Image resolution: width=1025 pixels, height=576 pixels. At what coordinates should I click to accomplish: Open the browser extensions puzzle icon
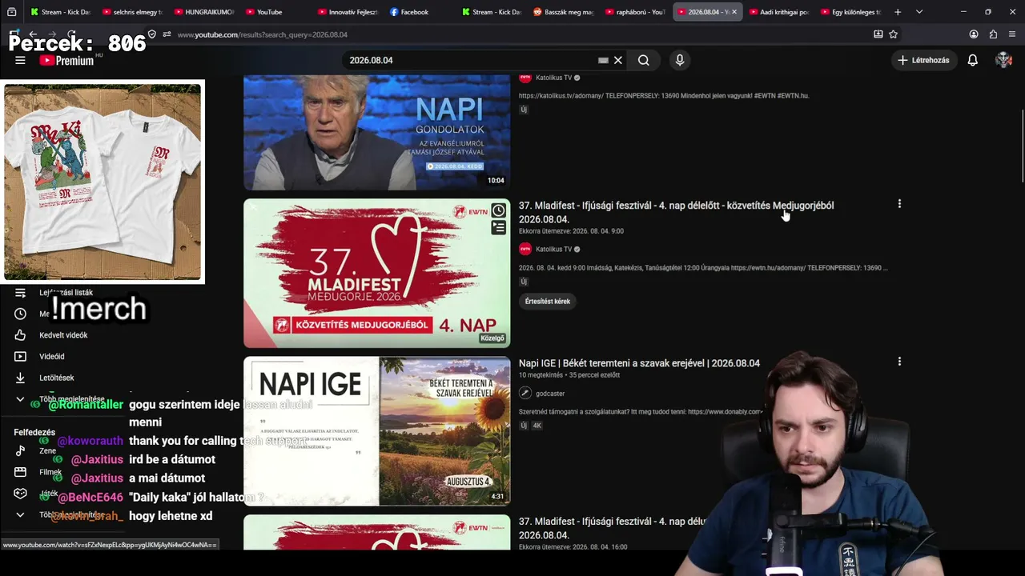click(x=994, y=34)
